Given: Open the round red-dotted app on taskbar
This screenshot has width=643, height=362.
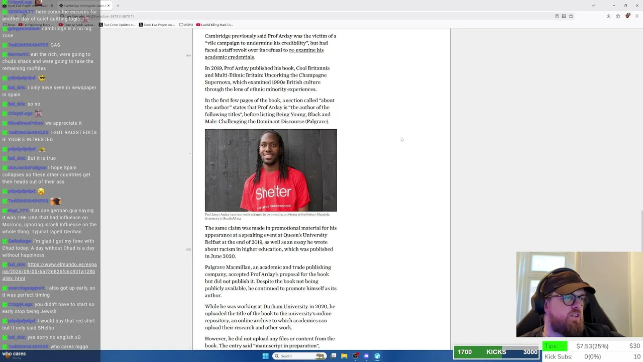Looking at the screenshot, I should [355, 356].
